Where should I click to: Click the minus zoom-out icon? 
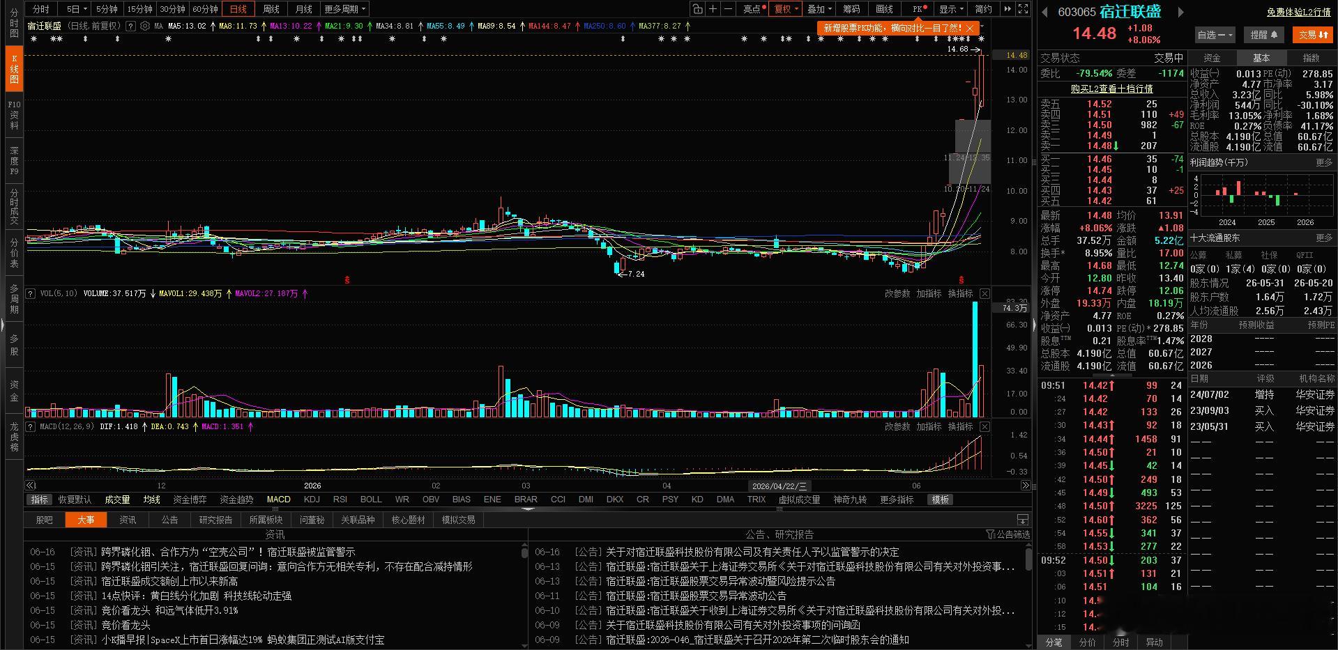coord(728,9)
